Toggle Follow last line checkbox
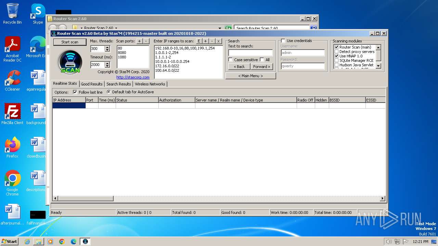438x246 pixels. pos(75,92)
